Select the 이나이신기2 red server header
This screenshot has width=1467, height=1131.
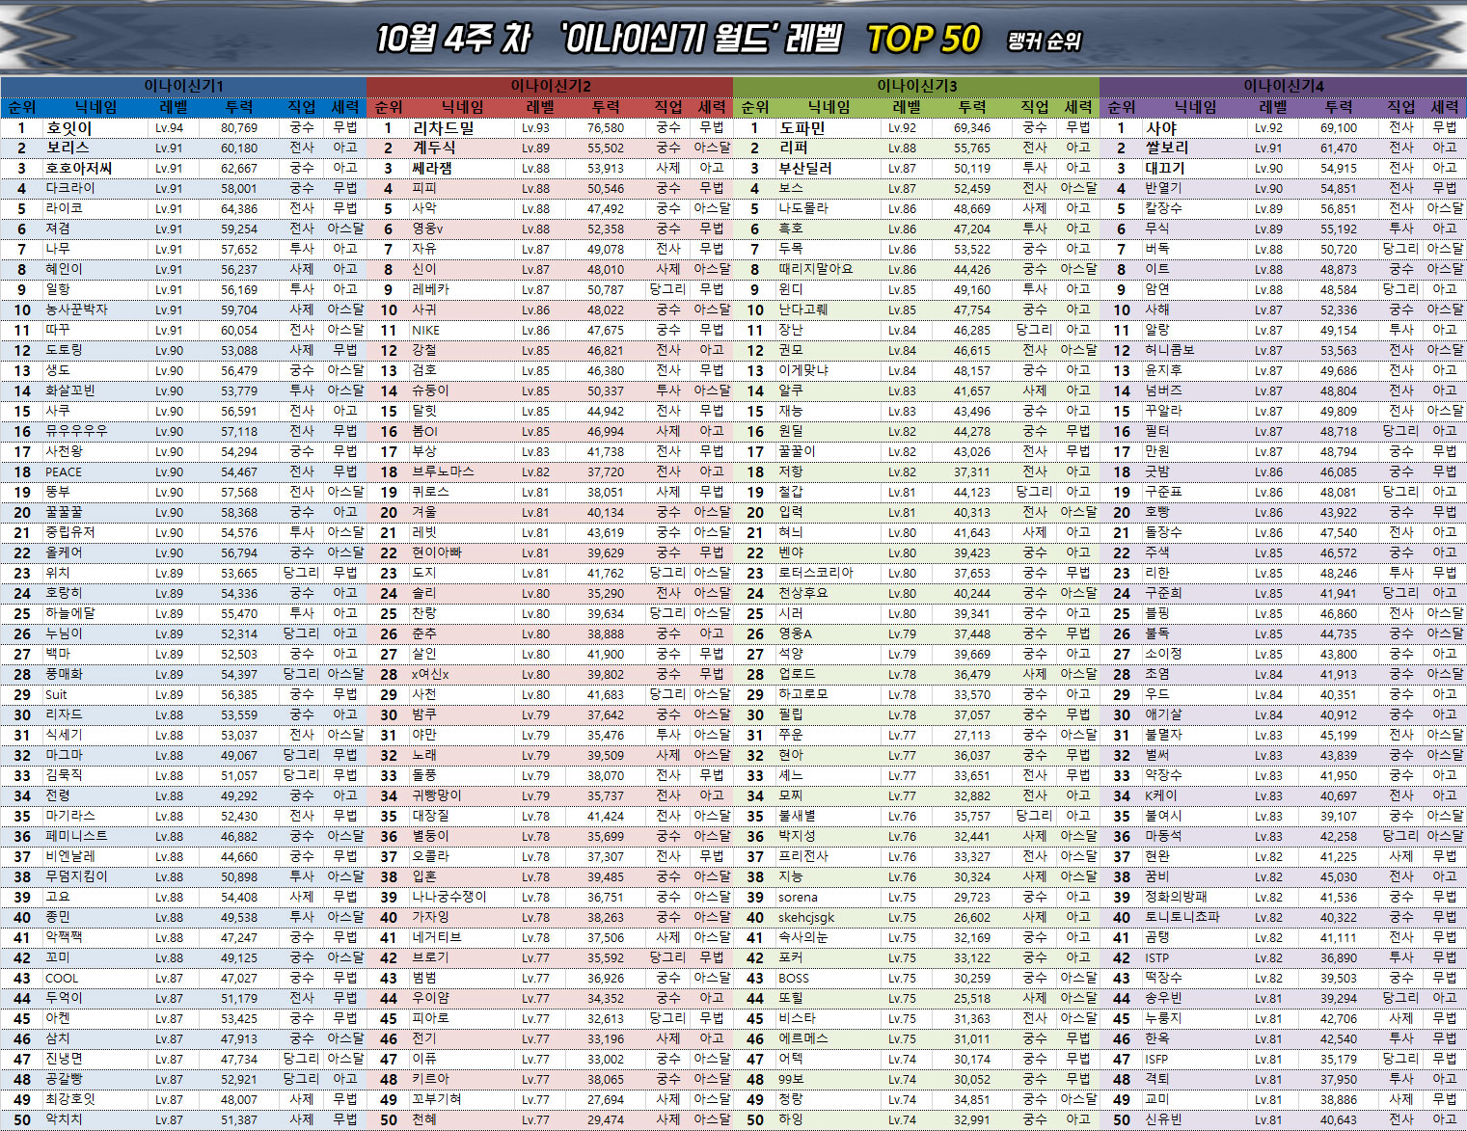[550, 86]
